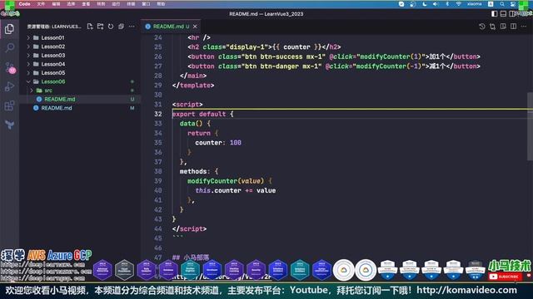The width and height of the screenshot is (533, 299).
Task: Click the btn-danger button code line 27
Action: click(333, 66)
